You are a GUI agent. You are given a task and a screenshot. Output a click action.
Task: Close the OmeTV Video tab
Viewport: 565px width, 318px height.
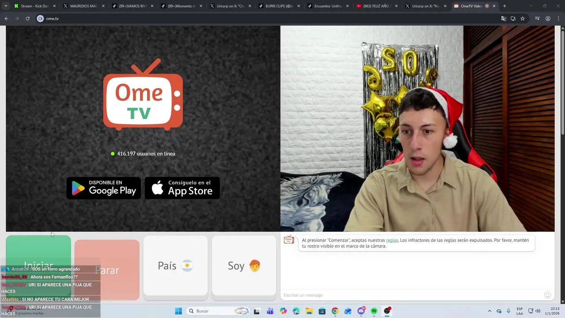pyautogui.click(x=494, y=6)
